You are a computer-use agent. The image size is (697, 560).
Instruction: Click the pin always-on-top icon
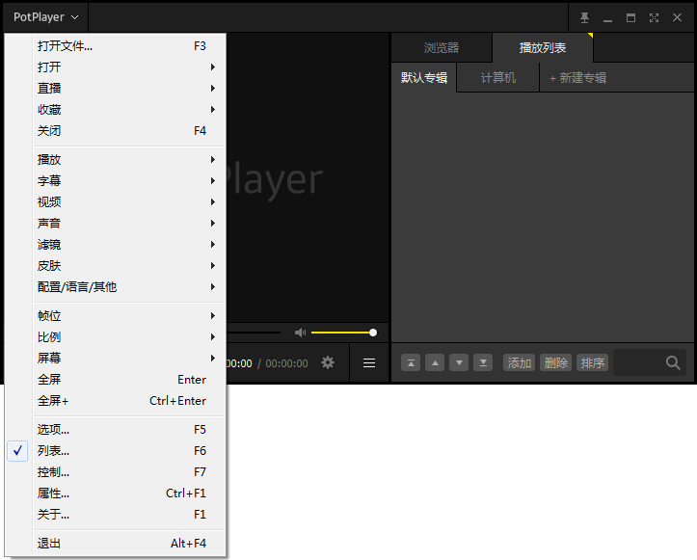(584, 17)
